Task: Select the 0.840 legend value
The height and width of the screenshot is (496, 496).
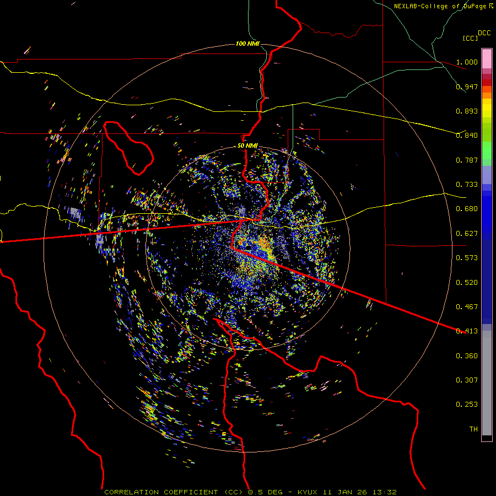Action: 467,136
